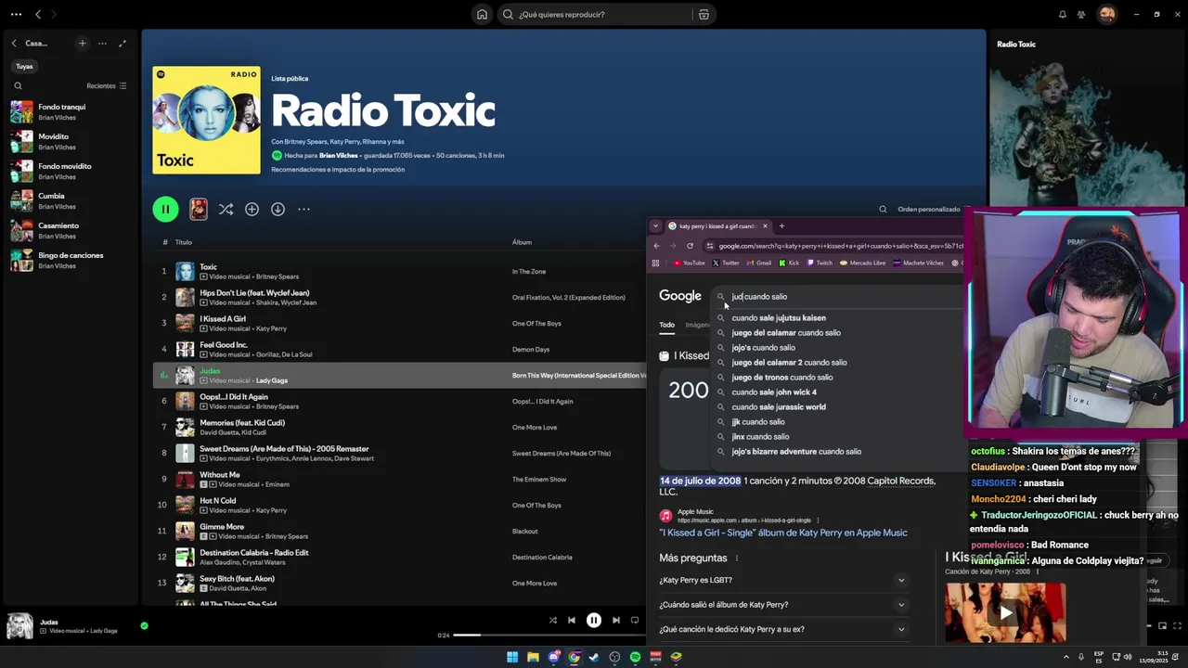
Task: Create new playlist with plus icon in library
Action: (82, 43)
